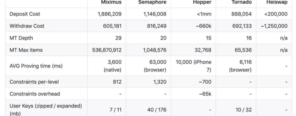This screenshot has height=116, width=296.
Task: Click the MT Max items label
Action: pyautogui.click(x=26, y=50)
